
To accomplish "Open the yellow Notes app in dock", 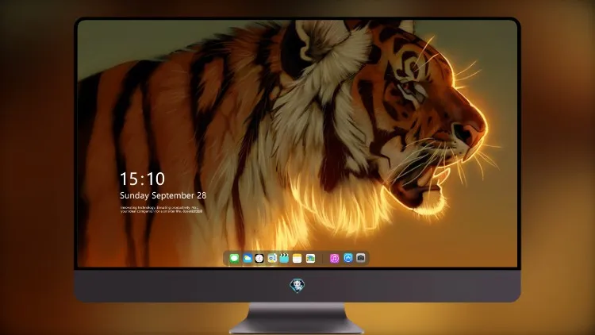I will tap(297, 258).
